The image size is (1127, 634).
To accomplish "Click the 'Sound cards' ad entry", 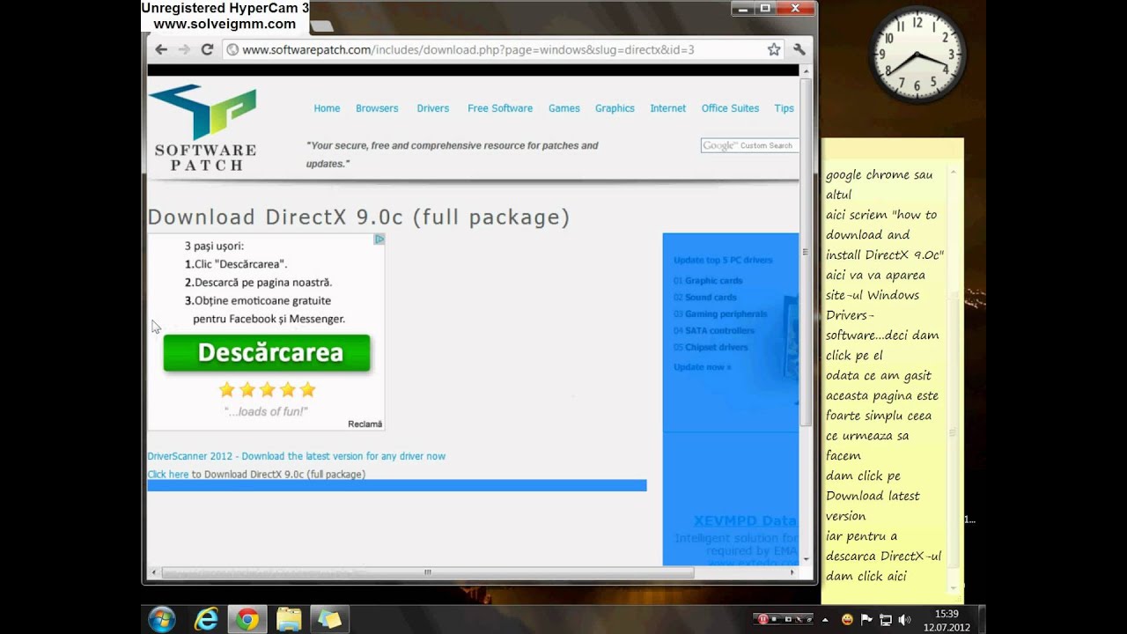I will (x=711, y=297).
